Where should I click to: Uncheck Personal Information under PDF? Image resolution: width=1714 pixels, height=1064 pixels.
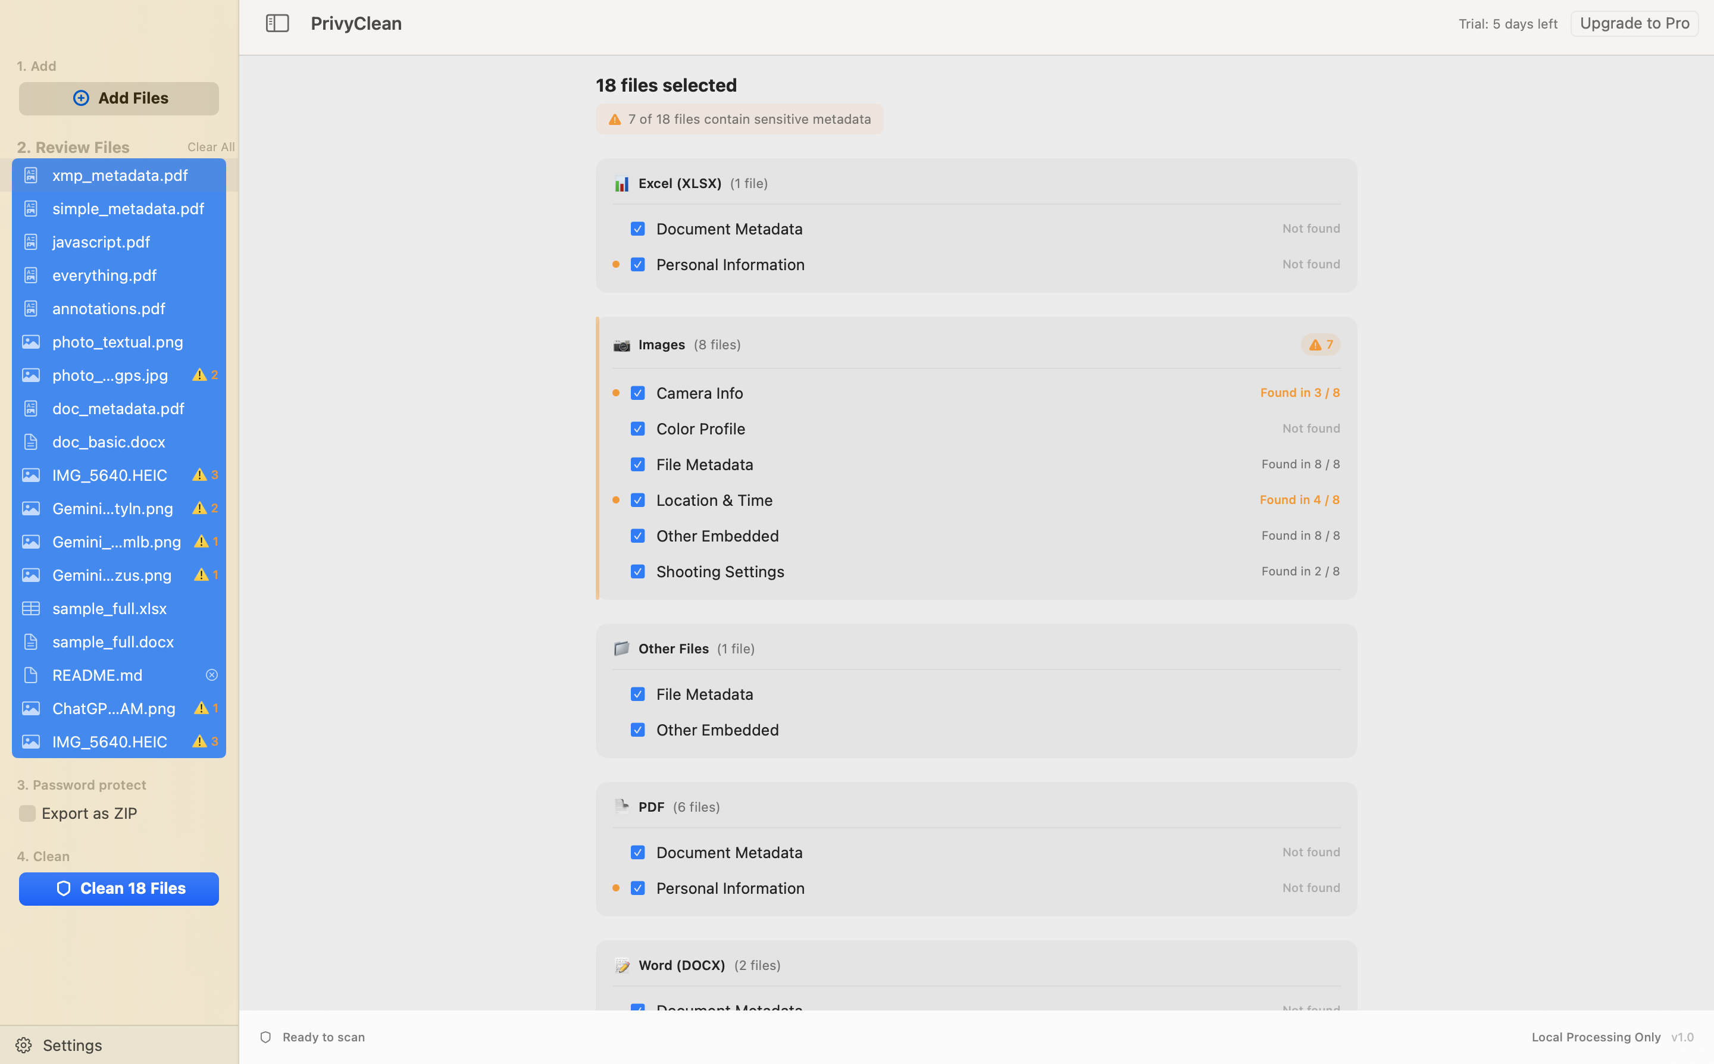click(x=637, y=888)
